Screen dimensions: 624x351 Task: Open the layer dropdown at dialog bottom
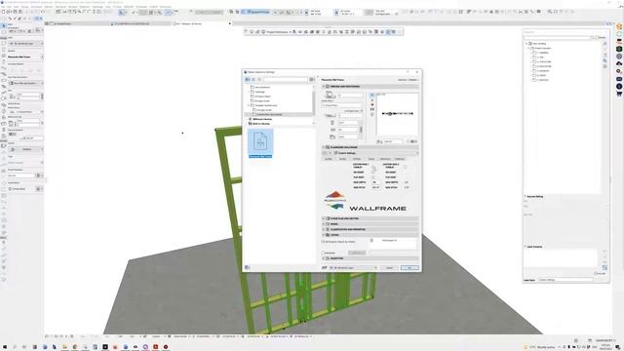tap(353, 268)
